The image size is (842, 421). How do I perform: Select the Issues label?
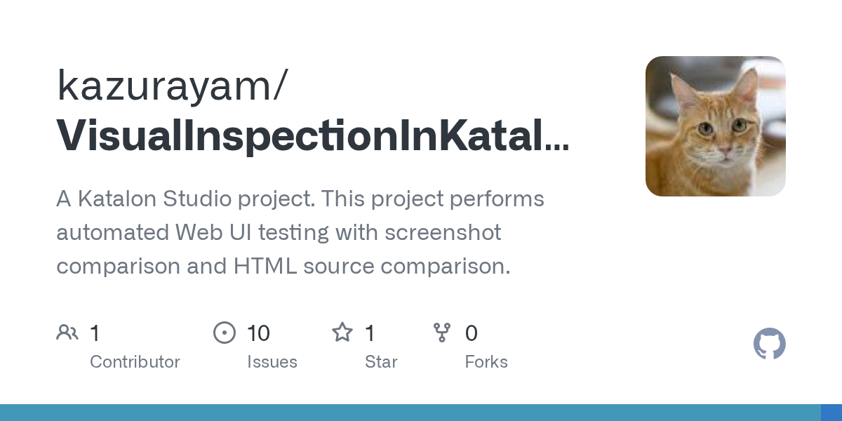[x=272, y=362]
